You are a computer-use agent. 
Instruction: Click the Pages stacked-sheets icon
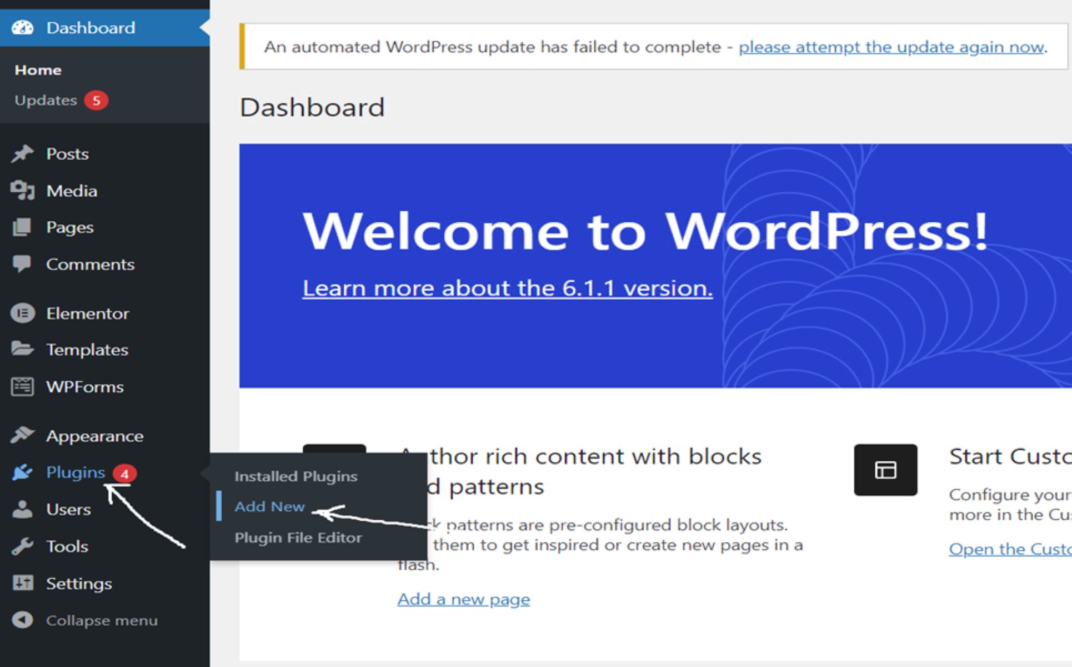pos(22,227)
